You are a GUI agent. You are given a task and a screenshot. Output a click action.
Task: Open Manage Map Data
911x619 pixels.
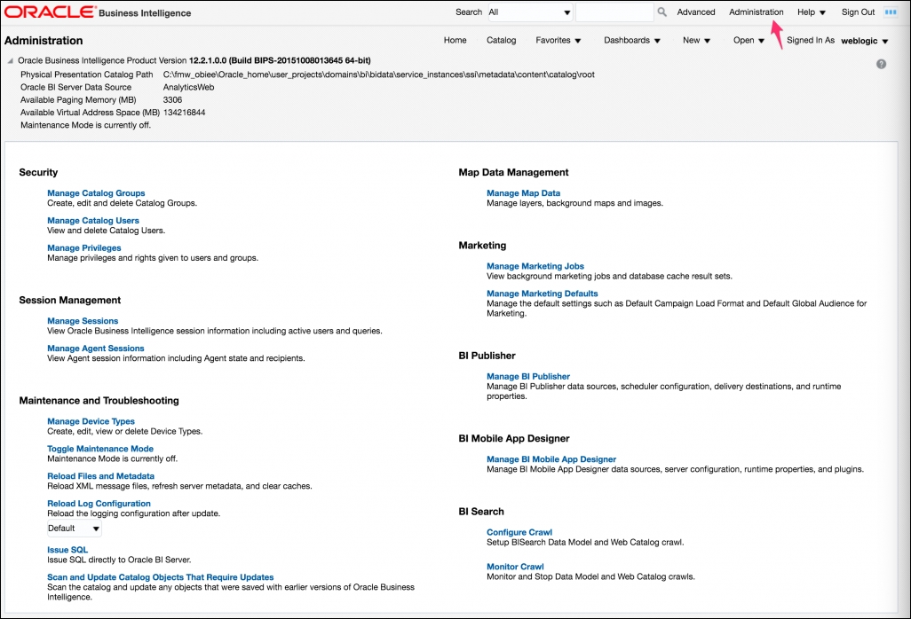524,193
